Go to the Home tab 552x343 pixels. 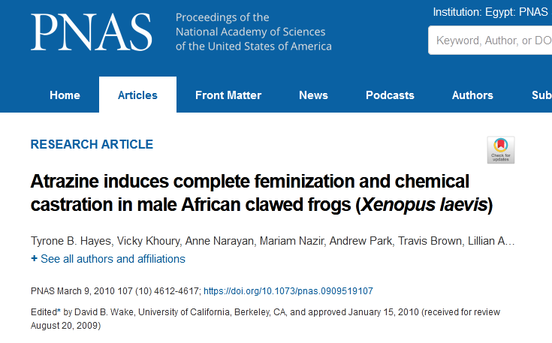point(65,95)
